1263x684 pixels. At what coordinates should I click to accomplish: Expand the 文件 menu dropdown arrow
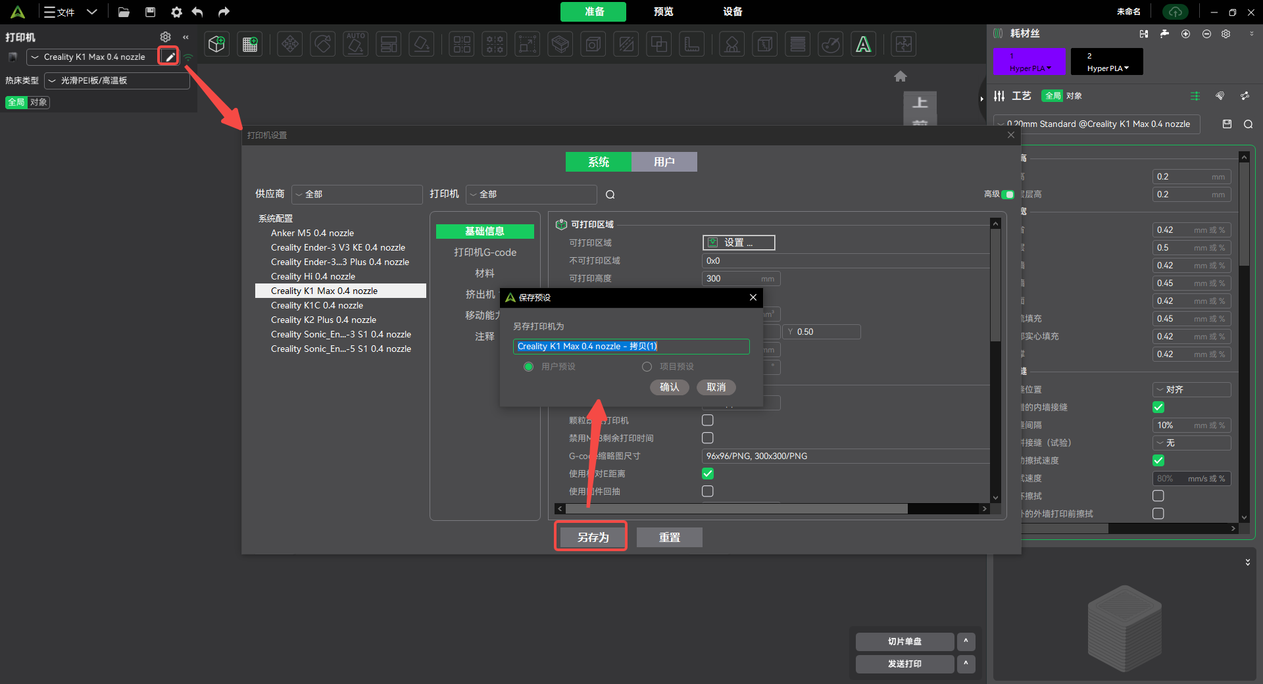click(92, 12)
